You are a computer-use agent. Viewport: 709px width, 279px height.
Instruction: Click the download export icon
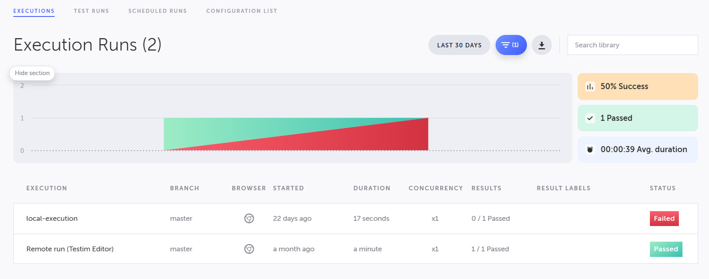(x=541, y=45)
